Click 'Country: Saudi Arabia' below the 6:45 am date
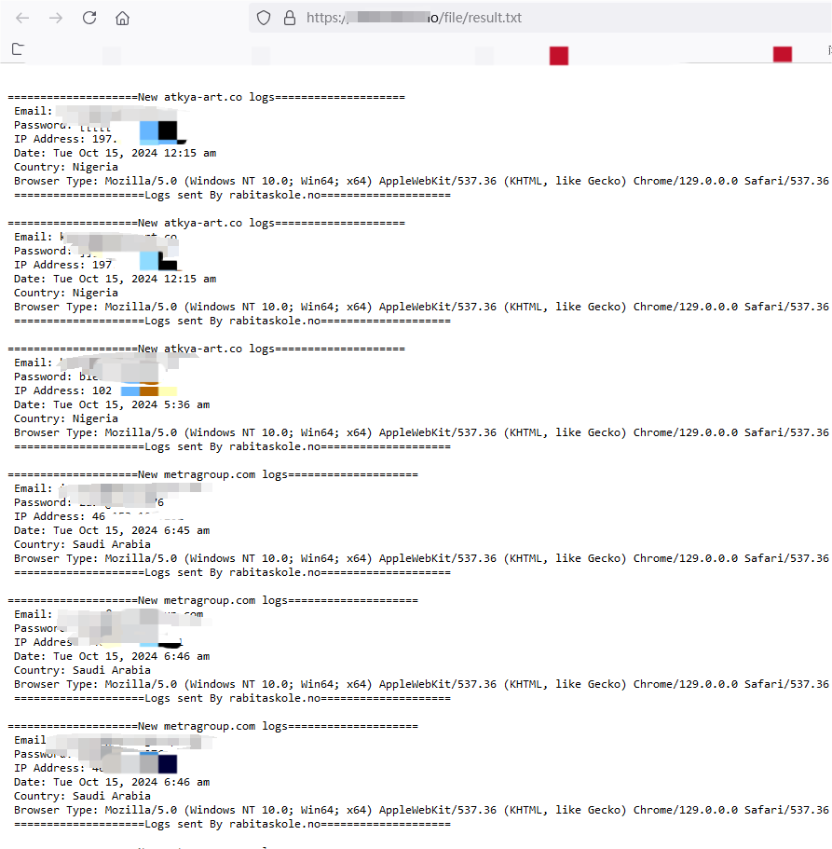This screenshot has width=832, height=849. (x=82, y=544)
